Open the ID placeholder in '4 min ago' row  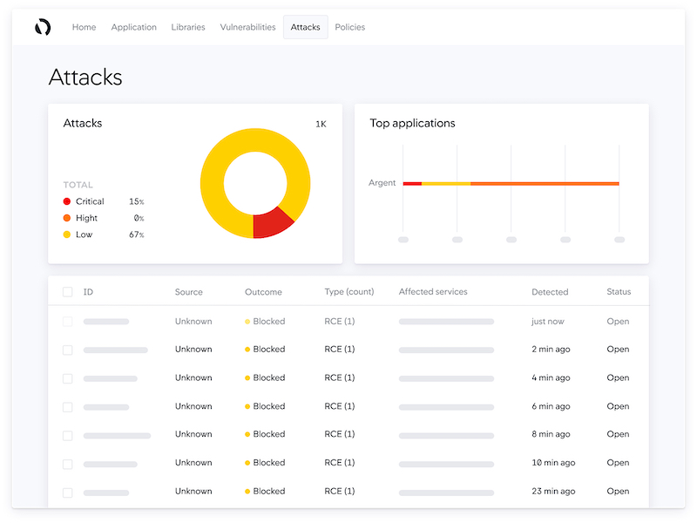point(111,379)
